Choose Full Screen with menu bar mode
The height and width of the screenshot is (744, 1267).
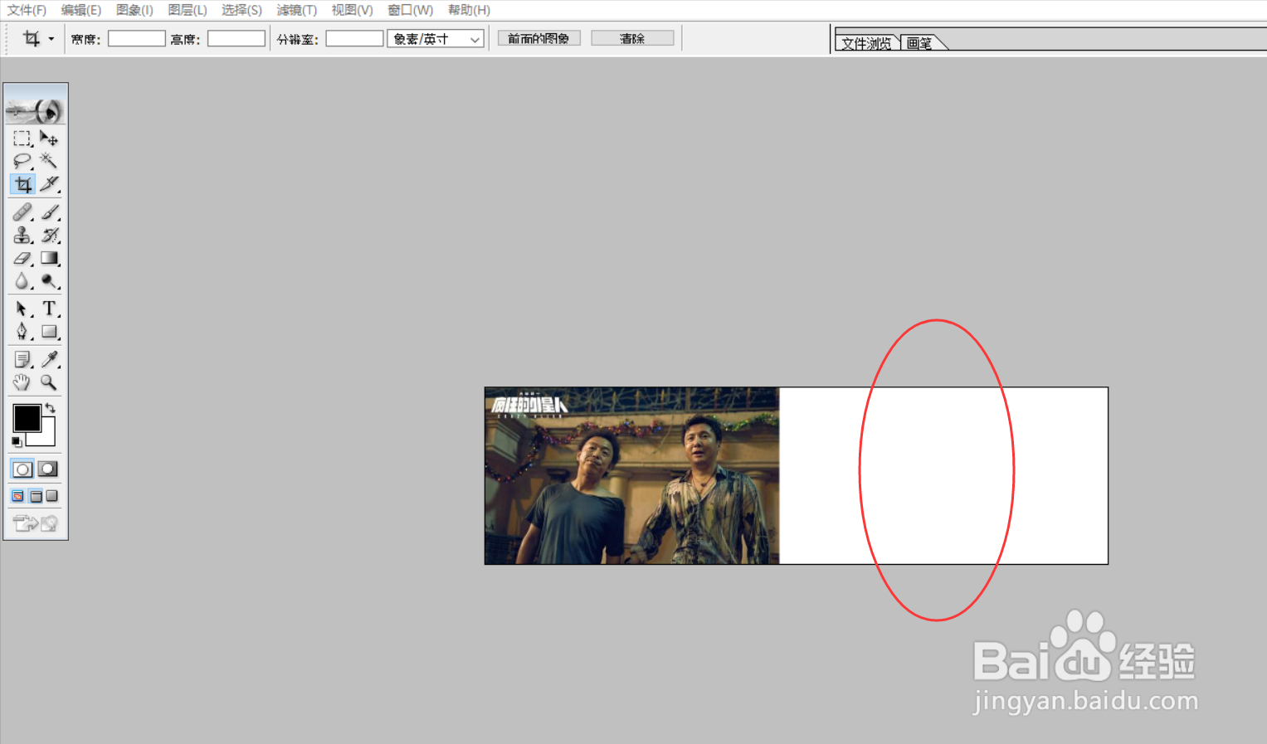tap(36, 496)
